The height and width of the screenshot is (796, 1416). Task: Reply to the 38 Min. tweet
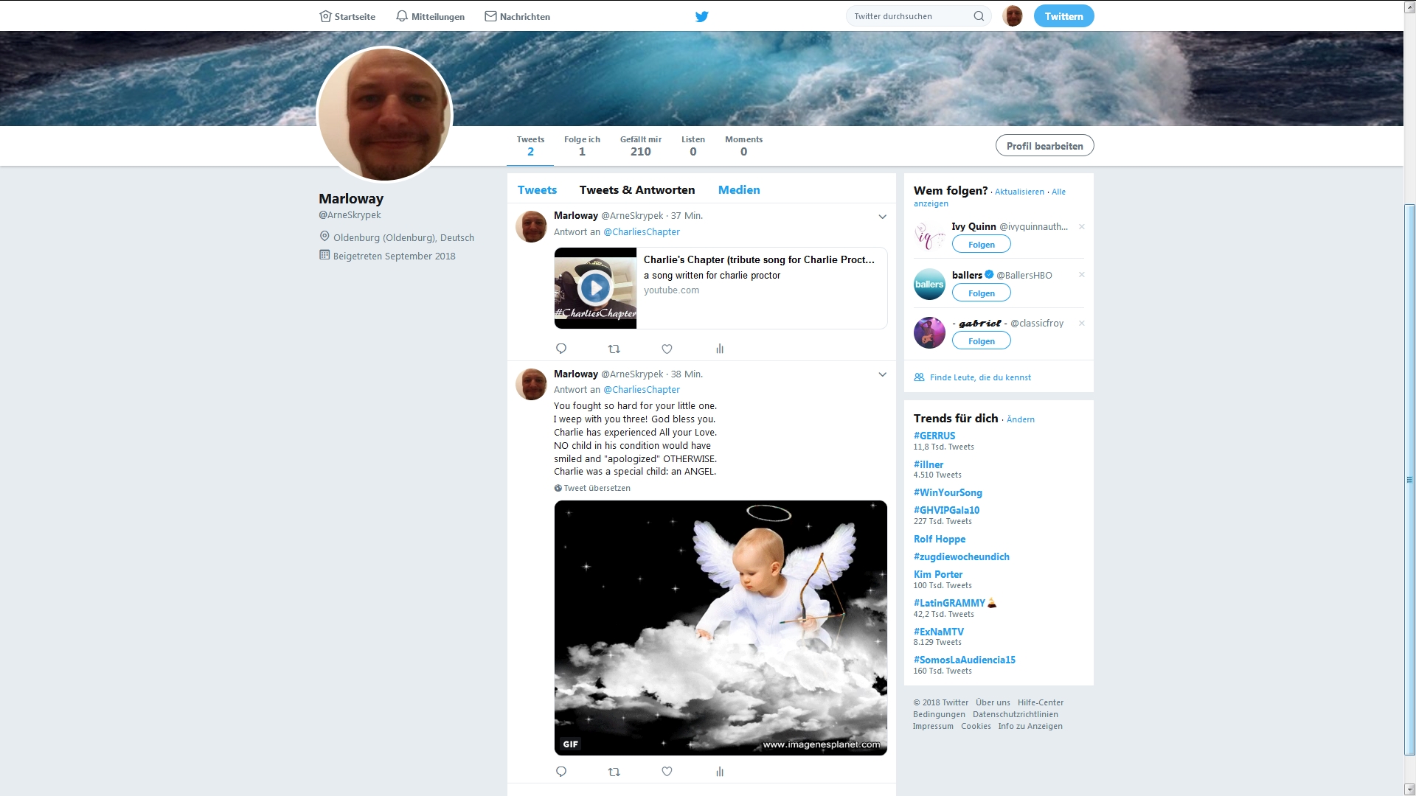tap(561, 772)
